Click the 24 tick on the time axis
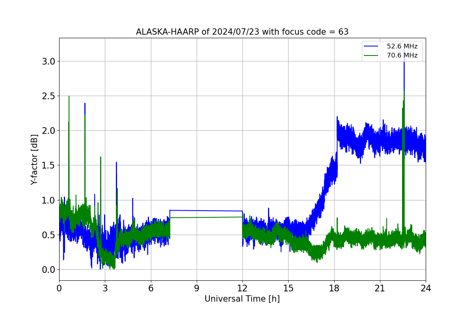 (426, 288)
